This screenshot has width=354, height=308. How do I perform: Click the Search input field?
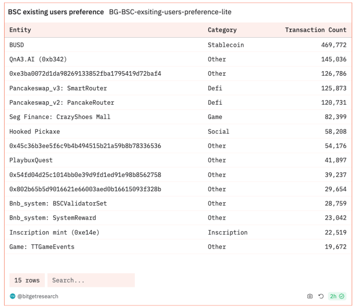[x=91, y=280]
